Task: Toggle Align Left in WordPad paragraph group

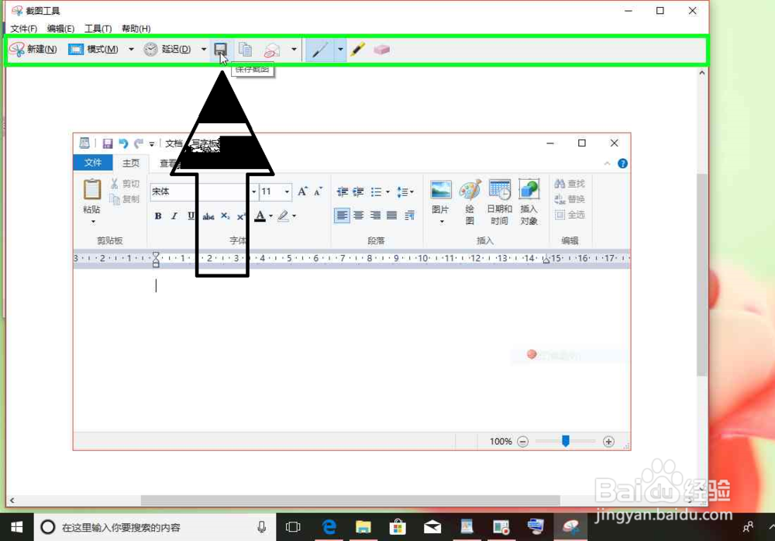Action: [342, 215]
